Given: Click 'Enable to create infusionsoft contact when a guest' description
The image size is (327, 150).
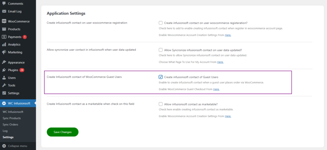Looking at the screenshot, I should (211, 82).
